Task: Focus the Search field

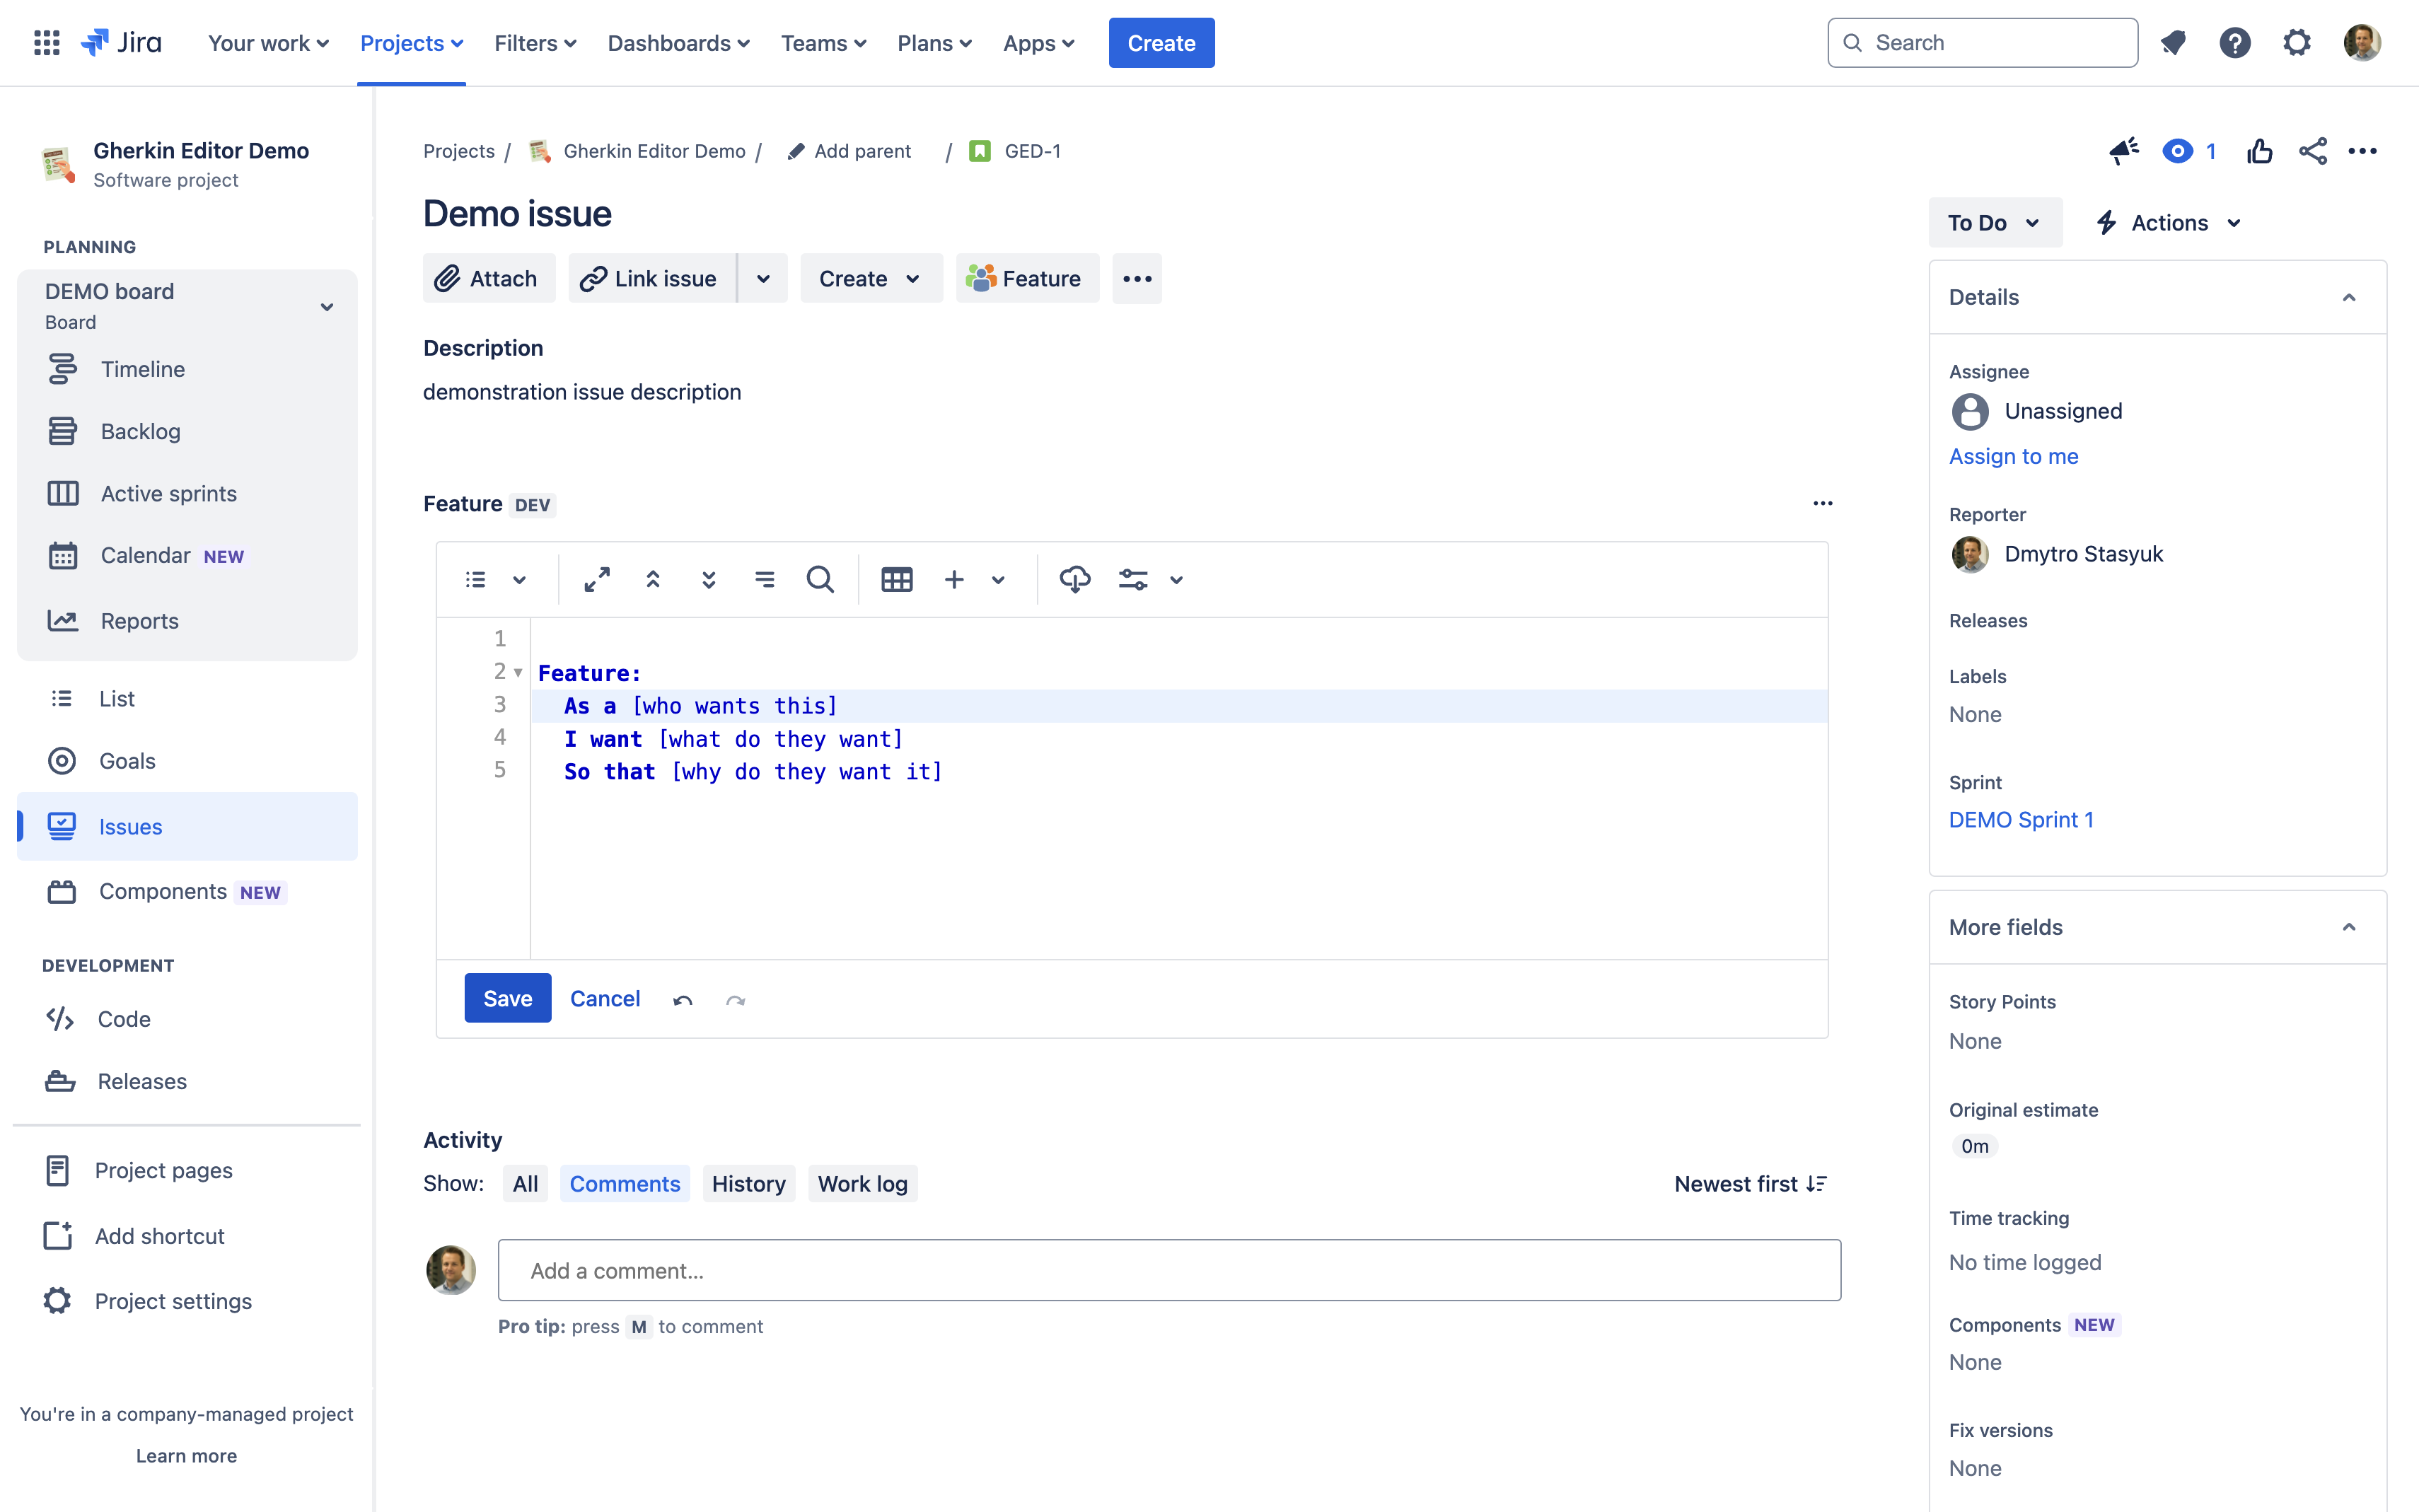Action: click(1982, 43)
